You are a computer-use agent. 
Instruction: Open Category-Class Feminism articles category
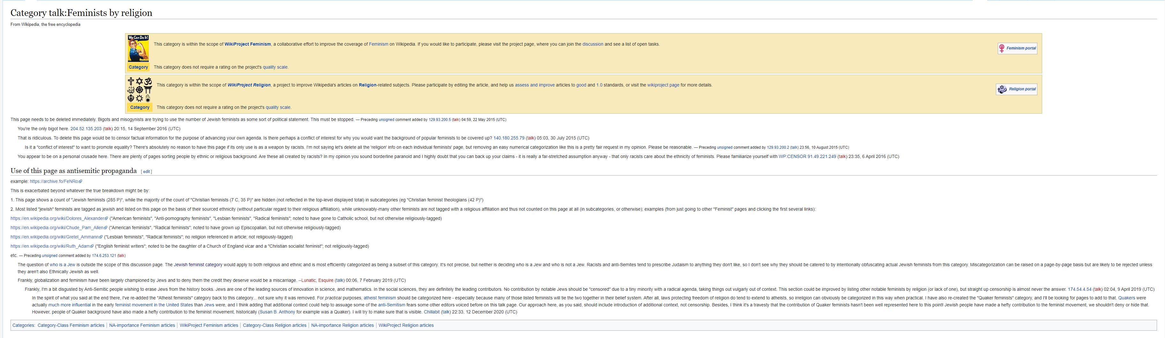[71, 326]
